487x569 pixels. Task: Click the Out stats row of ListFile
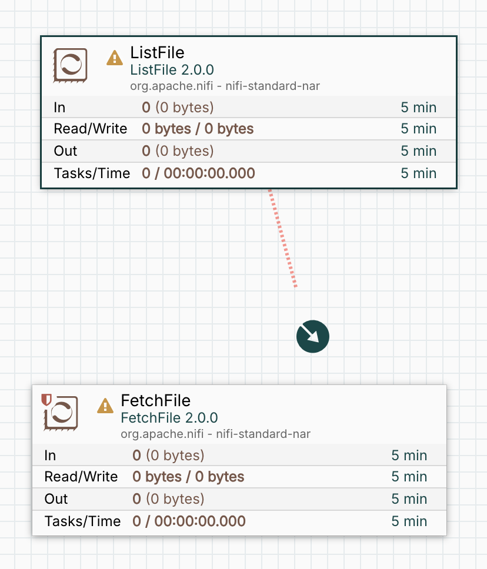pos(248,151)
